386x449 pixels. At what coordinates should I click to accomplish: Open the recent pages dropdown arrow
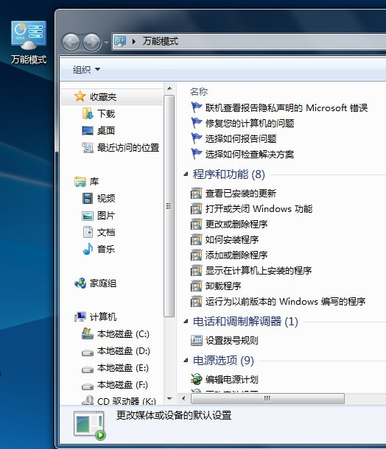click(106, 43)
